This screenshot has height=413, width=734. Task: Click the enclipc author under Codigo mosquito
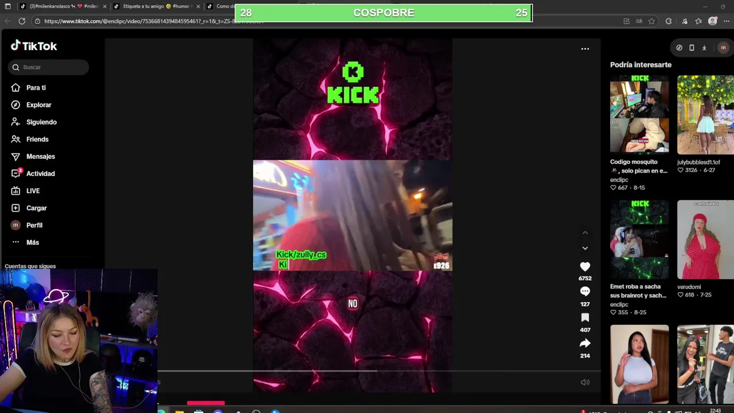[x=619, y=180]
